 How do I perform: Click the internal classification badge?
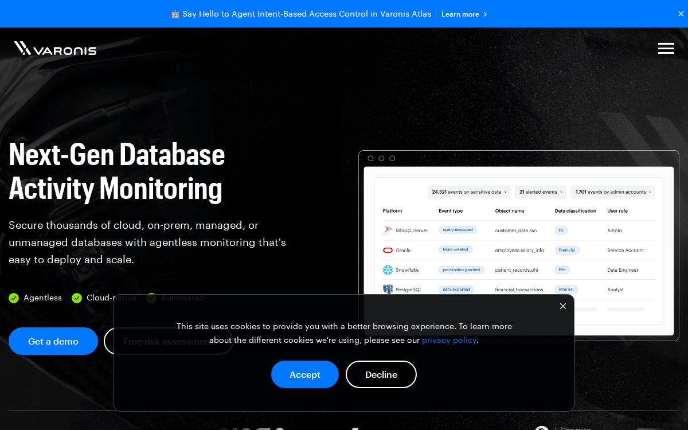[x=566, y=290]
